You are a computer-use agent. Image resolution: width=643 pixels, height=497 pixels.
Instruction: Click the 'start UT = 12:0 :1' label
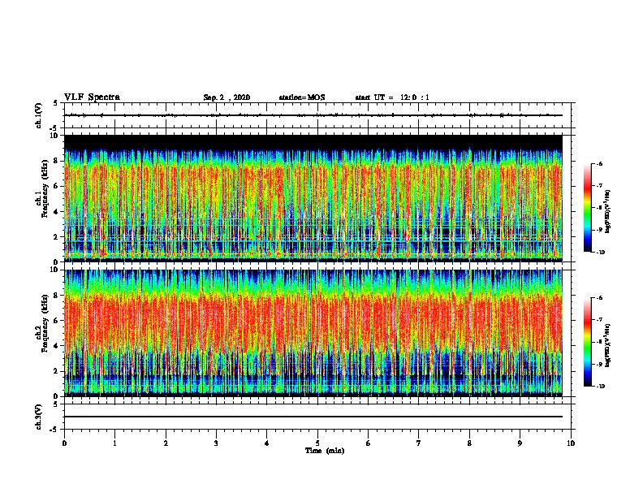click(x=392, y=97)
